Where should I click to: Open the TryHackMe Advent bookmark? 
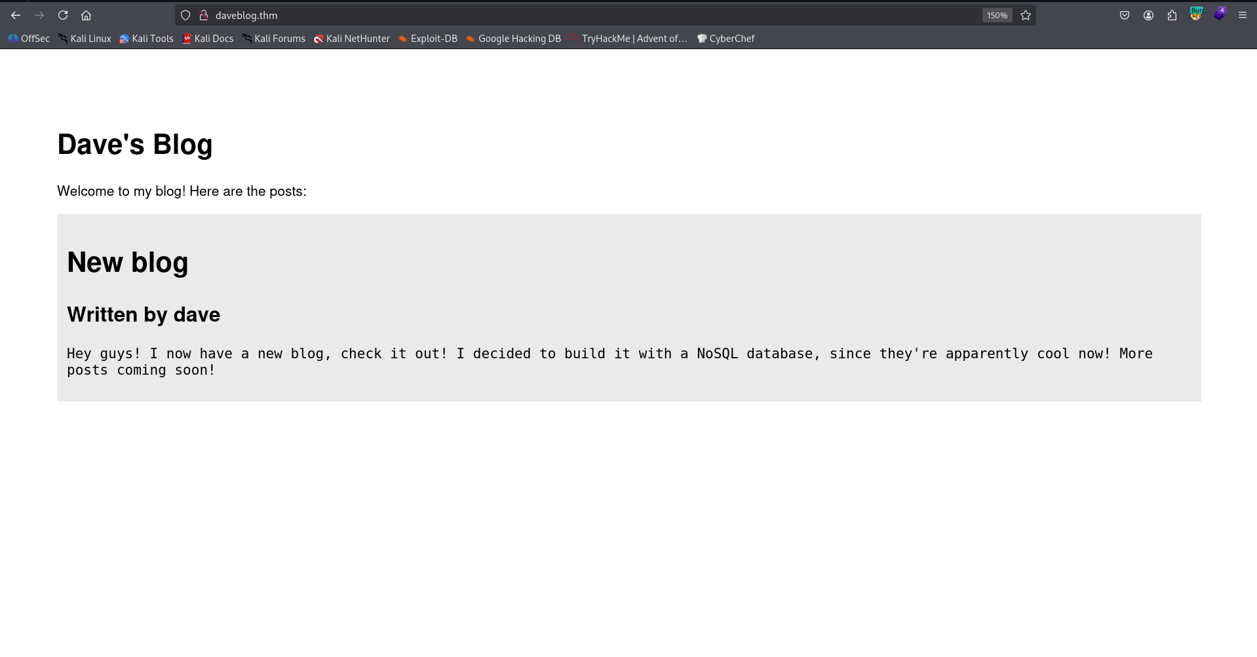[628, 39]
